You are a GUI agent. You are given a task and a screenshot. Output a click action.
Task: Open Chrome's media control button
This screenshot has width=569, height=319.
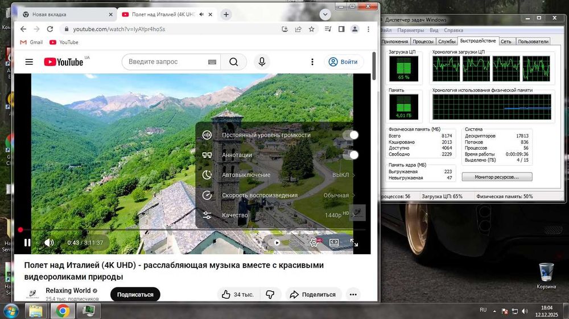(x=328, y=29)
